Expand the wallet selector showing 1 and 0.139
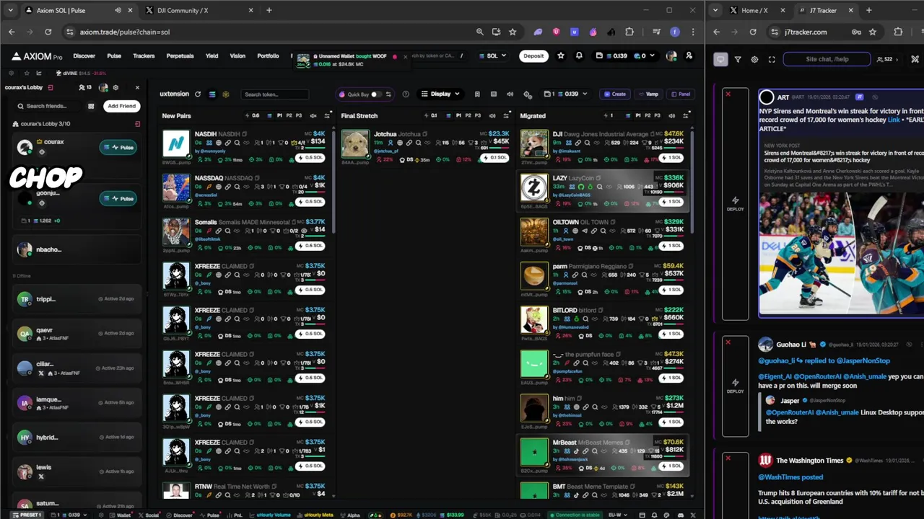Image resolution: width=924 pixels, height=519 pixels. (565, 94)
